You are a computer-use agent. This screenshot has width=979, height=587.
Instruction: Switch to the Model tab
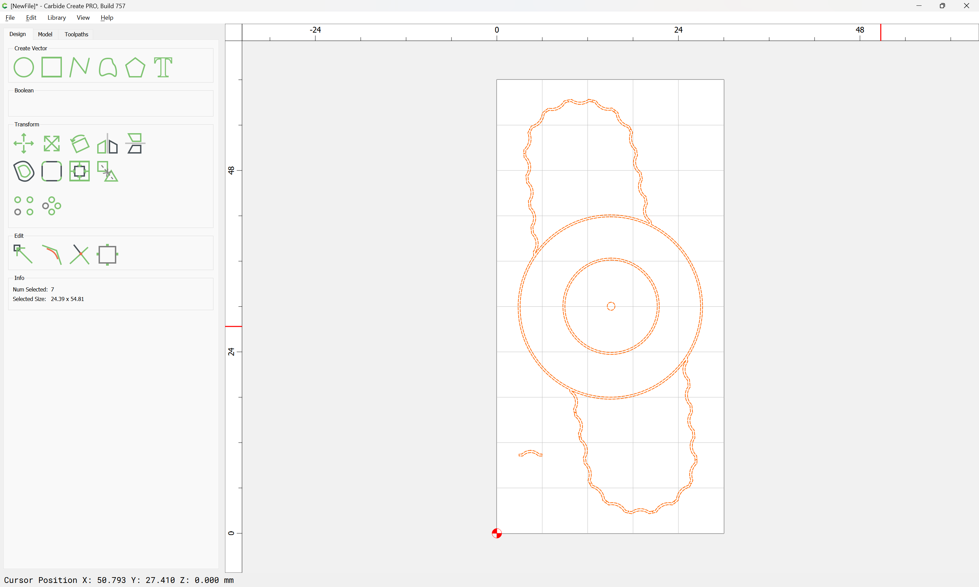click(45, 34)
